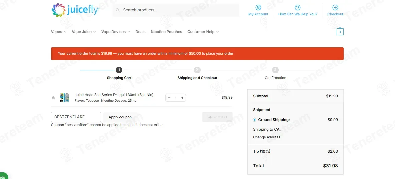The width and height of the screenshot is (395, 179).
Task: Click the coupon code input field
Action: [76, 117]
